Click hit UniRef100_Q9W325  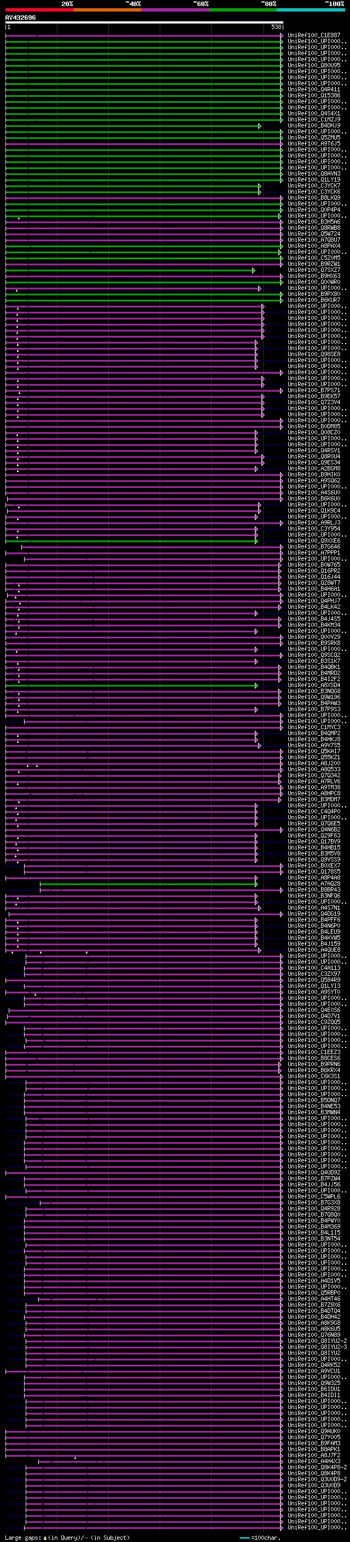coord(314,1383)
